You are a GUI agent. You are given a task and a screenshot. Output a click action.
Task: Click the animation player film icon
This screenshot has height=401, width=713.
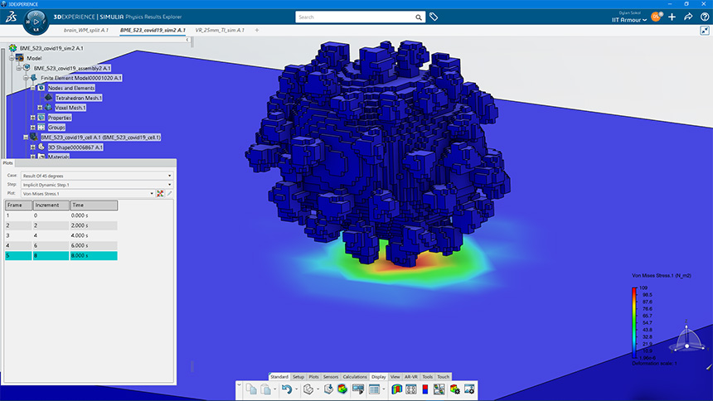pyautogui.click(x=358, y=389)
